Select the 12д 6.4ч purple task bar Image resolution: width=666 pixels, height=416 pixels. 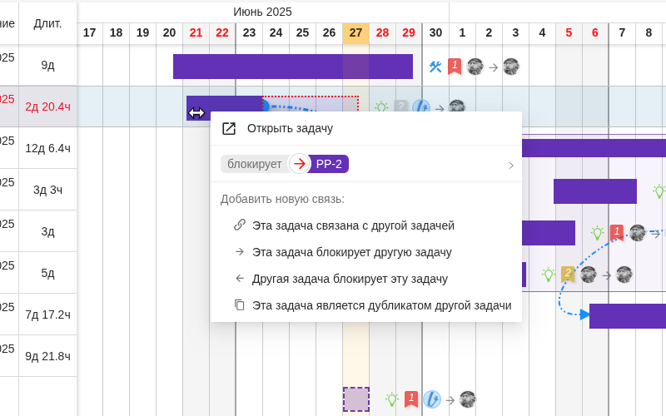tap(594, 148)
